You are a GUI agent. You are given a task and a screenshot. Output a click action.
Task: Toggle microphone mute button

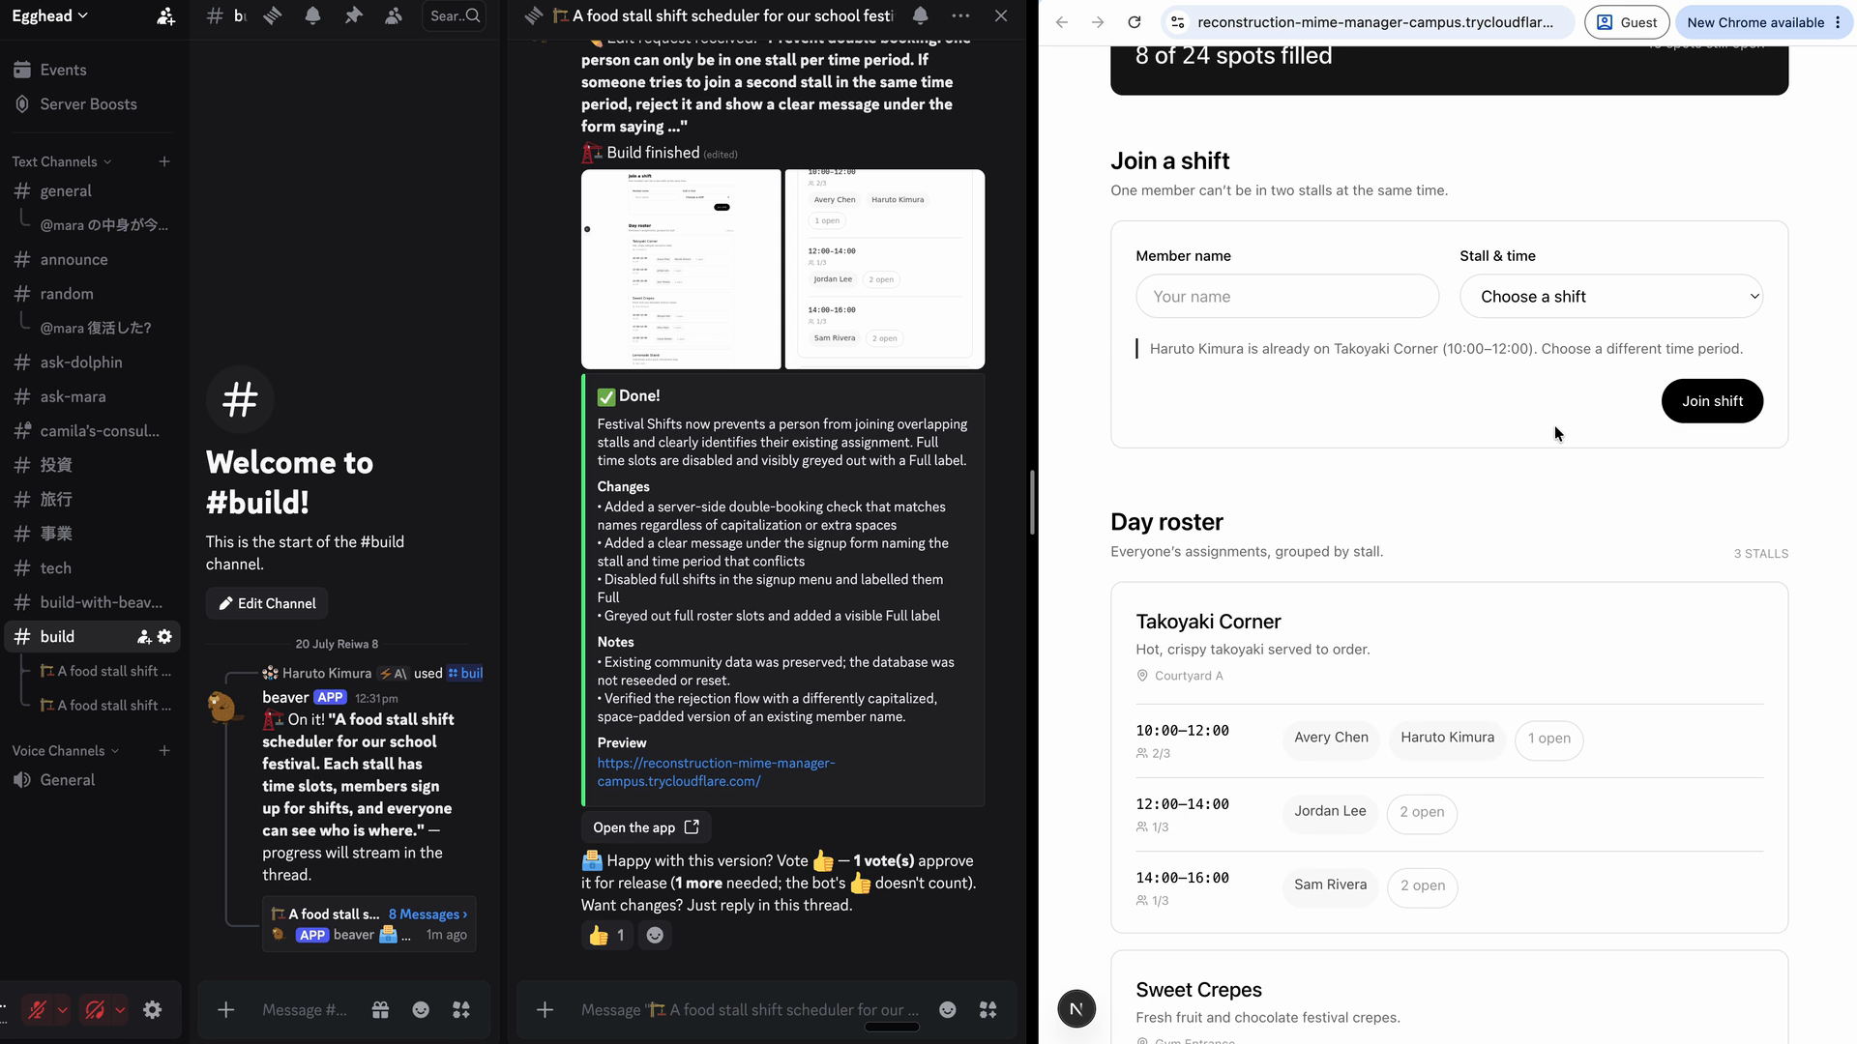38,1010
